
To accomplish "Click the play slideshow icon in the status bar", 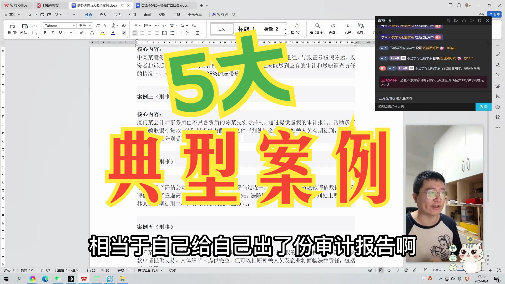I will [398, 270].
